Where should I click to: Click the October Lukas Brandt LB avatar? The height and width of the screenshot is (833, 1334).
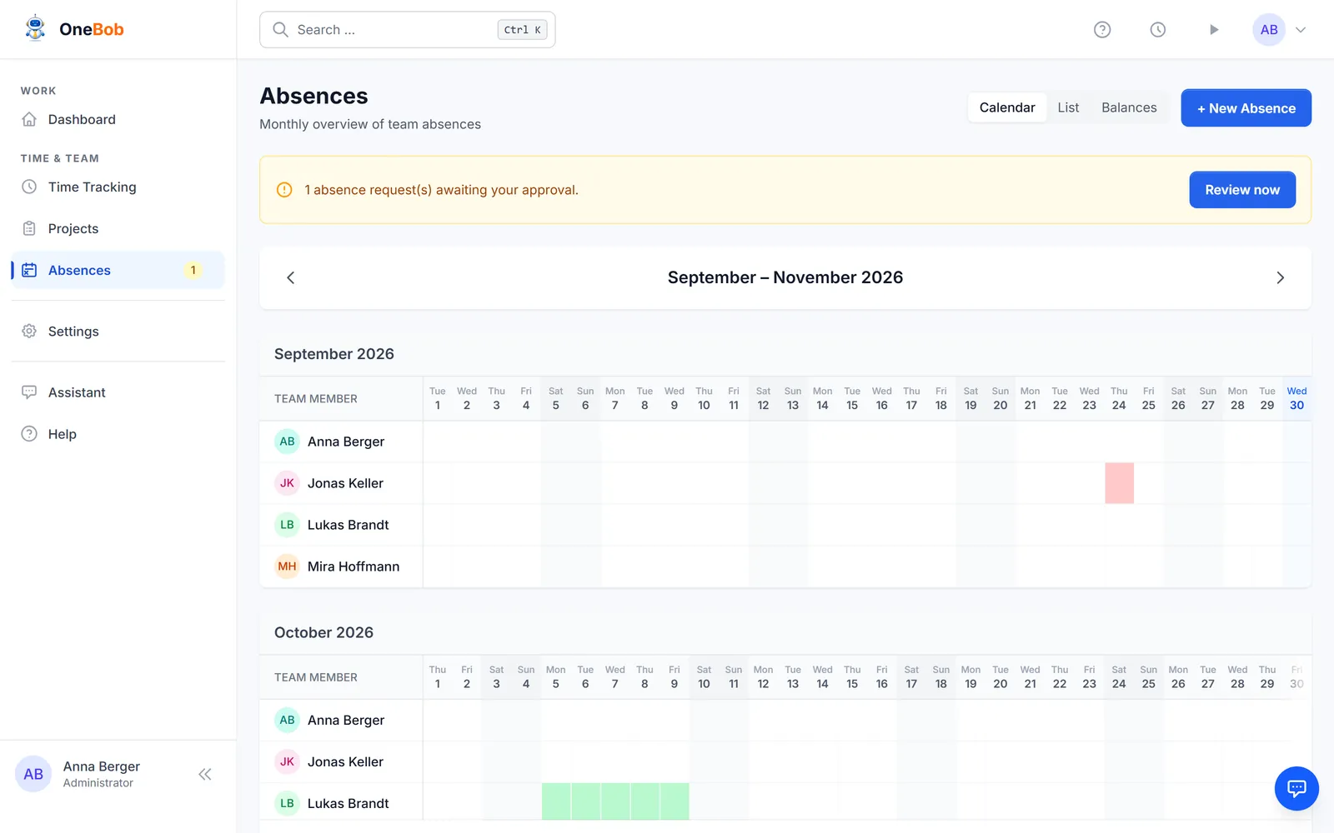coord(287,803)
